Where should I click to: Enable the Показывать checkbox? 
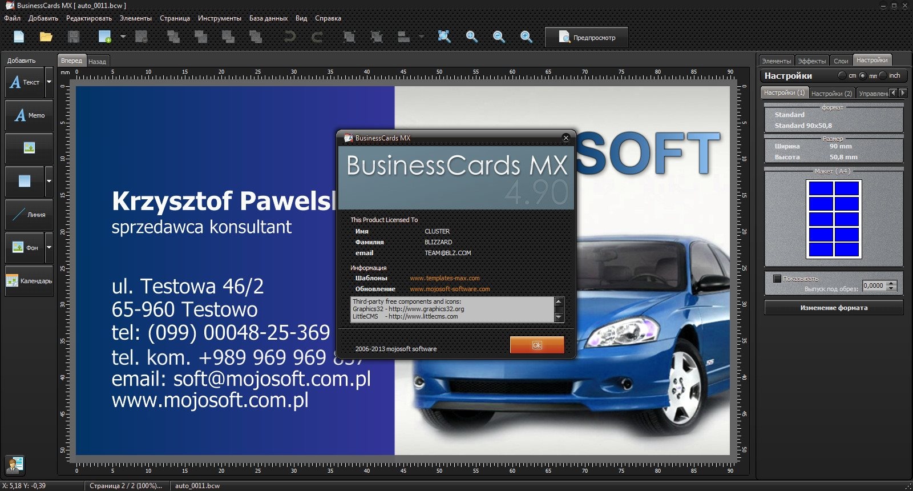coord(777,279)
